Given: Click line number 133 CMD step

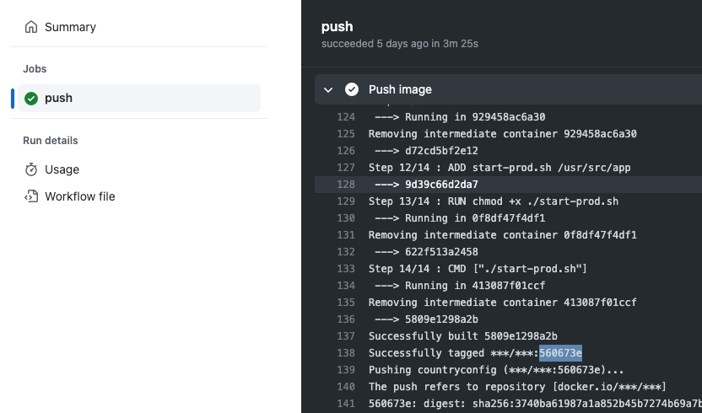Looking at the screenshot, I should [345, 269].
